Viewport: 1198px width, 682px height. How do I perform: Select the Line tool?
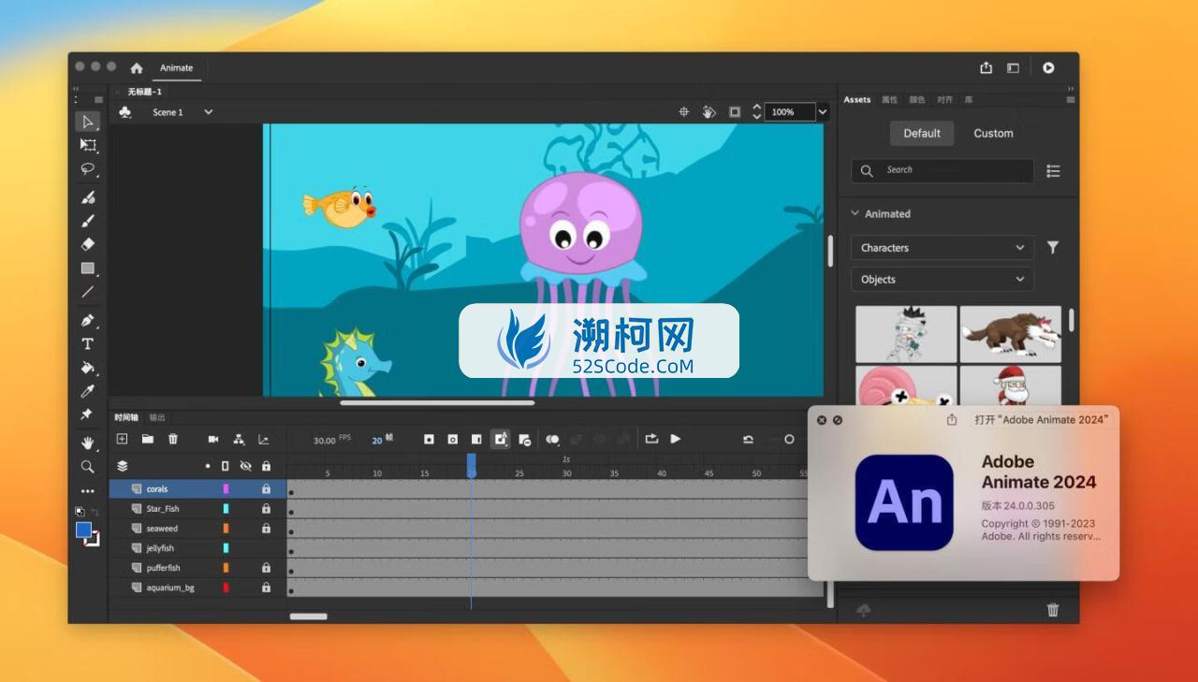88,292
